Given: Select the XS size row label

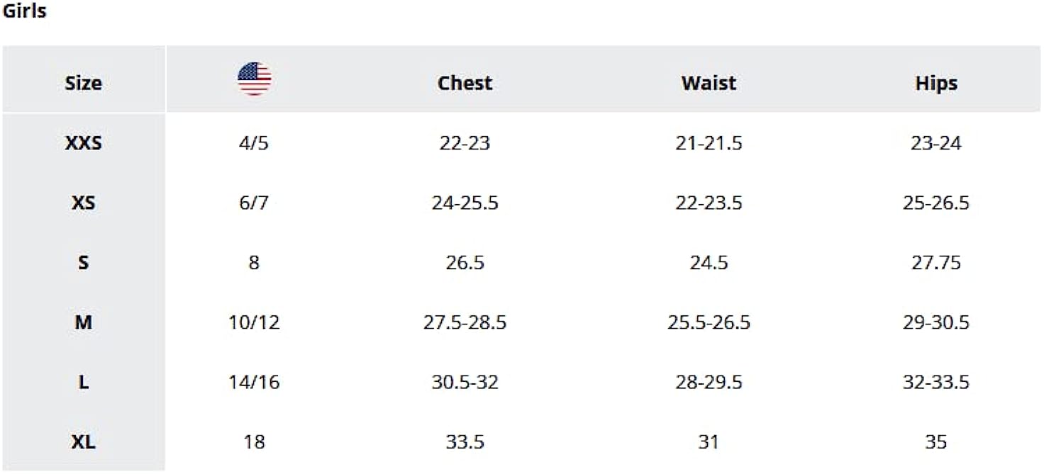Looking at the screenshot, I should (83, 203).
